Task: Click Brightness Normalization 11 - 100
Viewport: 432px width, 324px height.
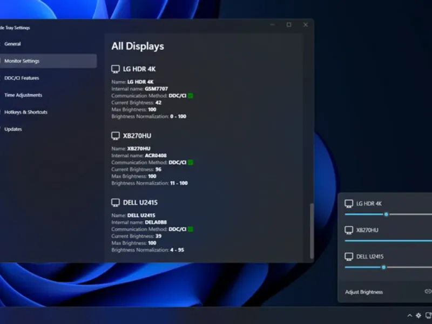Action: [179, 183]
